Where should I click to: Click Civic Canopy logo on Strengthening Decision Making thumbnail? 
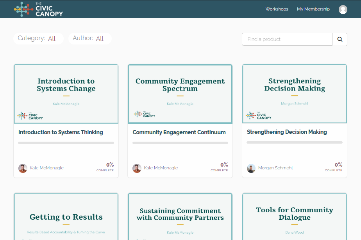259,116
